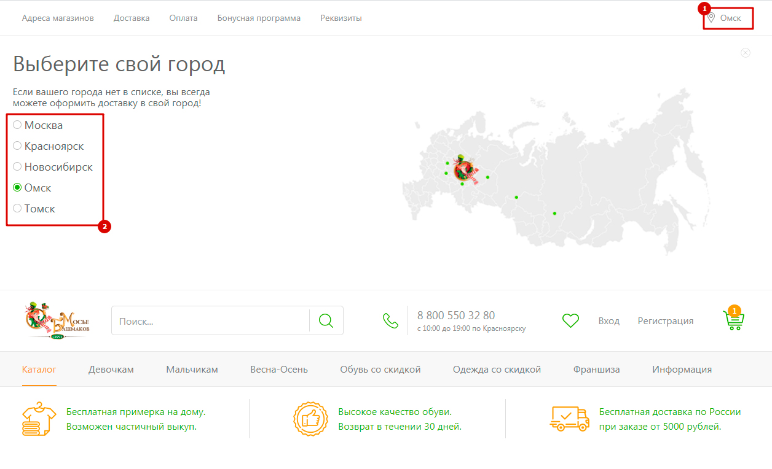Click the delivery truck icon
Screen dimensions: 772x469
coord(569,419)
